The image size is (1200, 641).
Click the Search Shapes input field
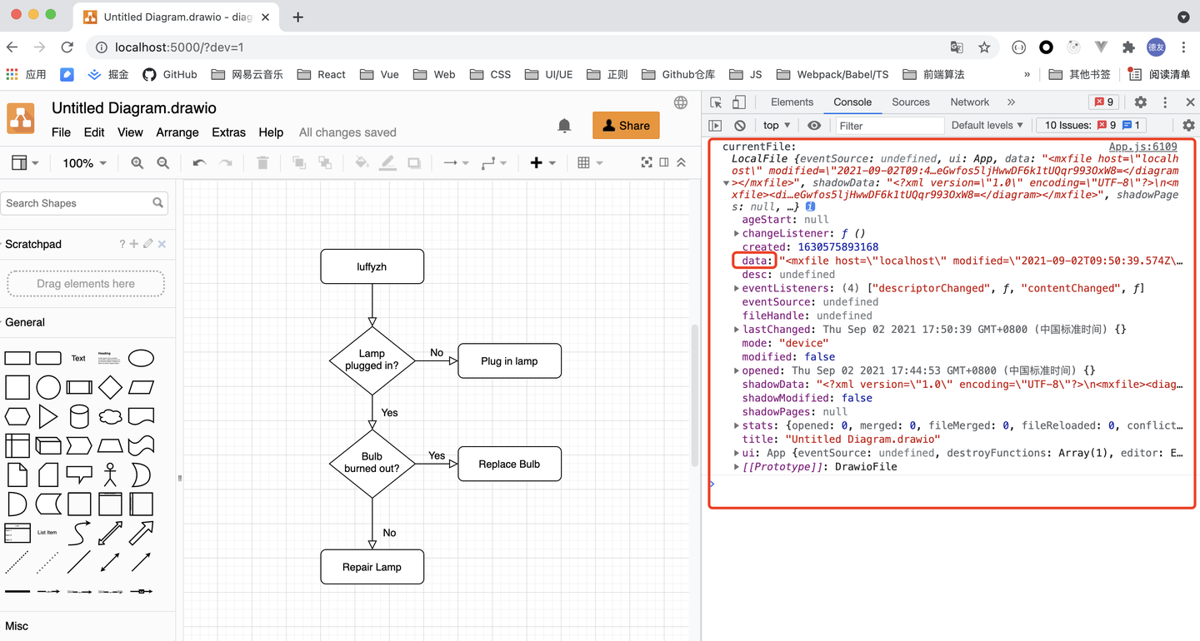click(x=86, y=203)
